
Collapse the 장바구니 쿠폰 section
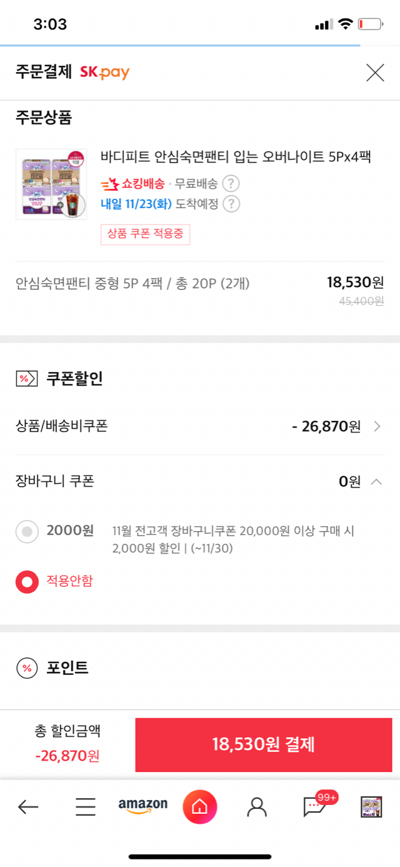376,482
